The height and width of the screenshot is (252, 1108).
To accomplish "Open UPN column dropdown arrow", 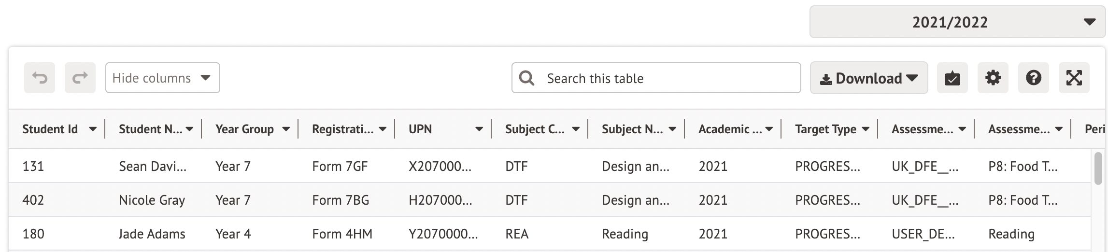I will (x=479, y=129).
